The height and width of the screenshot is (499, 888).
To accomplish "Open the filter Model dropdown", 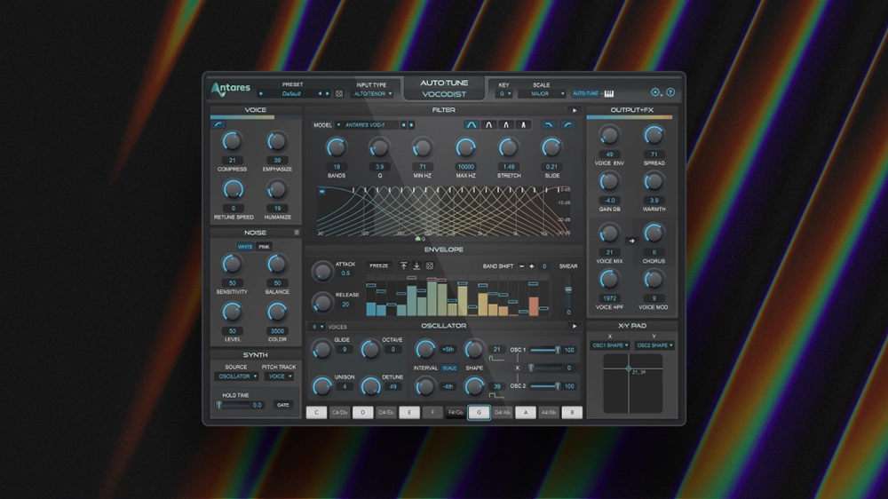I will 367,124.
